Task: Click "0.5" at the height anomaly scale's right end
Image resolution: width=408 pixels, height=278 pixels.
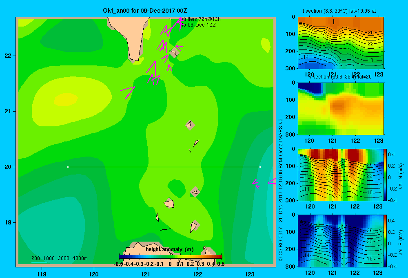Action: [221, 264]
